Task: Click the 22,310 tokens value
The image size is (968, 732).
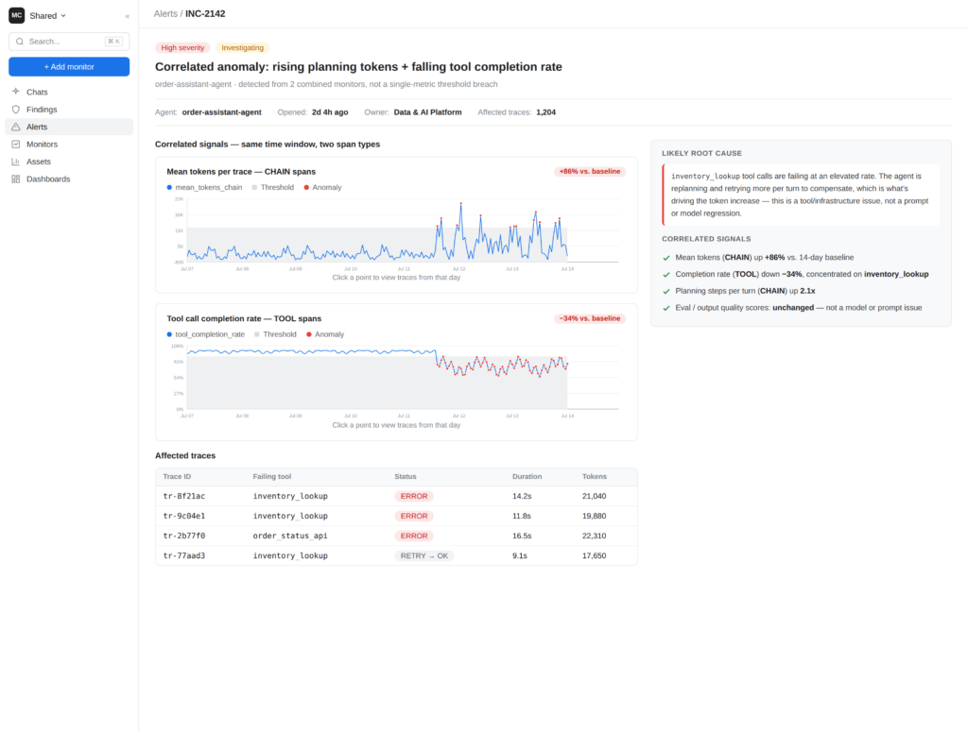Action: pos(594,536)
